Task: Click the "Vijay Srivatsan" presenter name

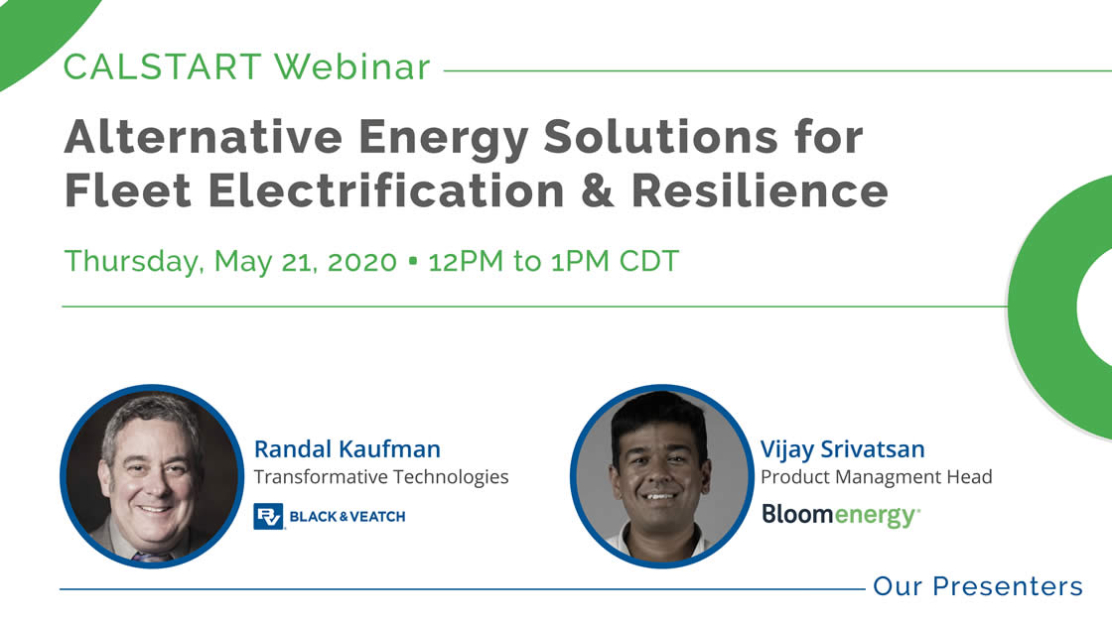Action: pos(842,448)
